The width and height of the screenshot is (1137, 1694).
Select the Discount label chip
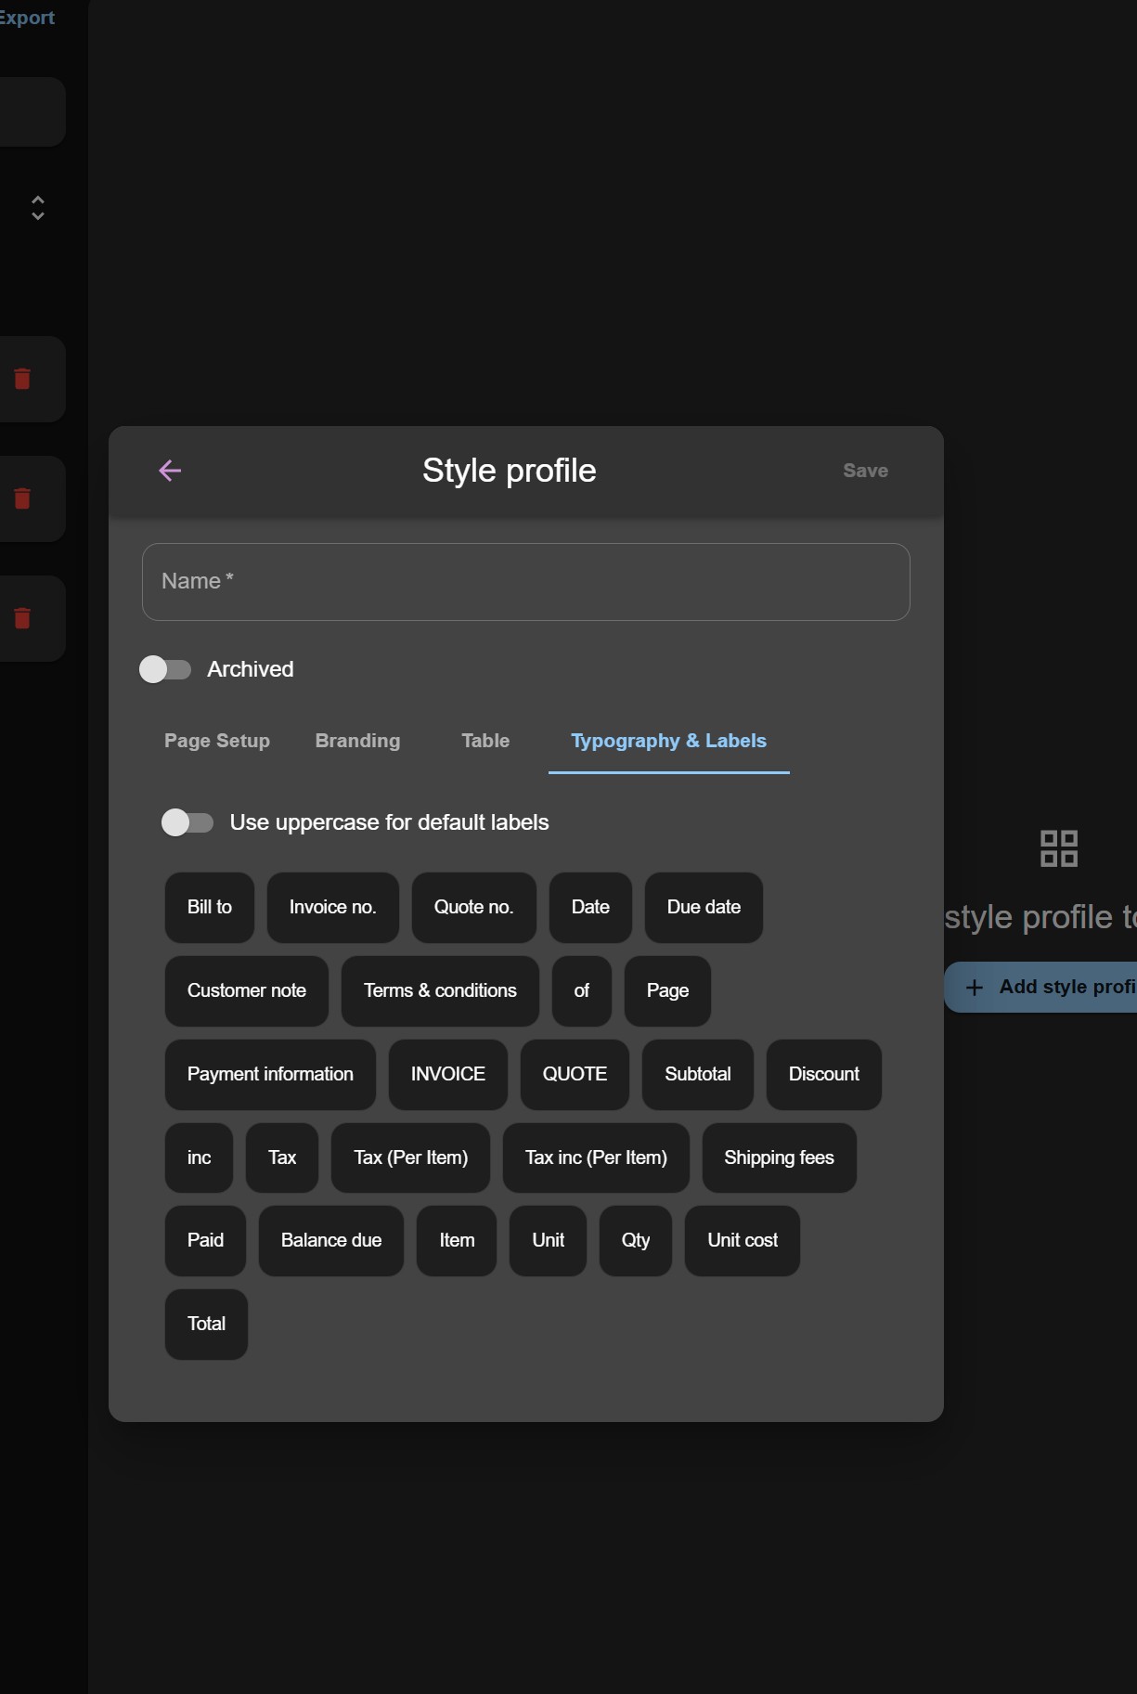pos(824,1075)
